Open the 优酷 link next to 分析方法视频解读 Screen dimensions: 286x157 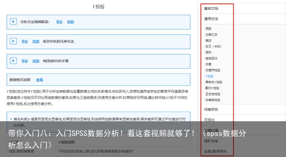[70, 22]
